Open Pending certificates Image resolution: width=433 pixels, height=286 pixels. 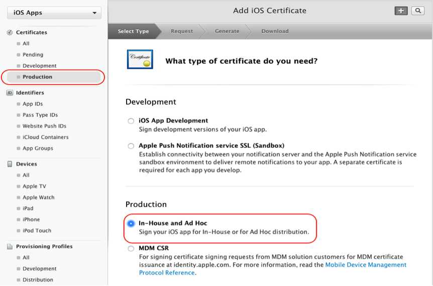point(33,55)
